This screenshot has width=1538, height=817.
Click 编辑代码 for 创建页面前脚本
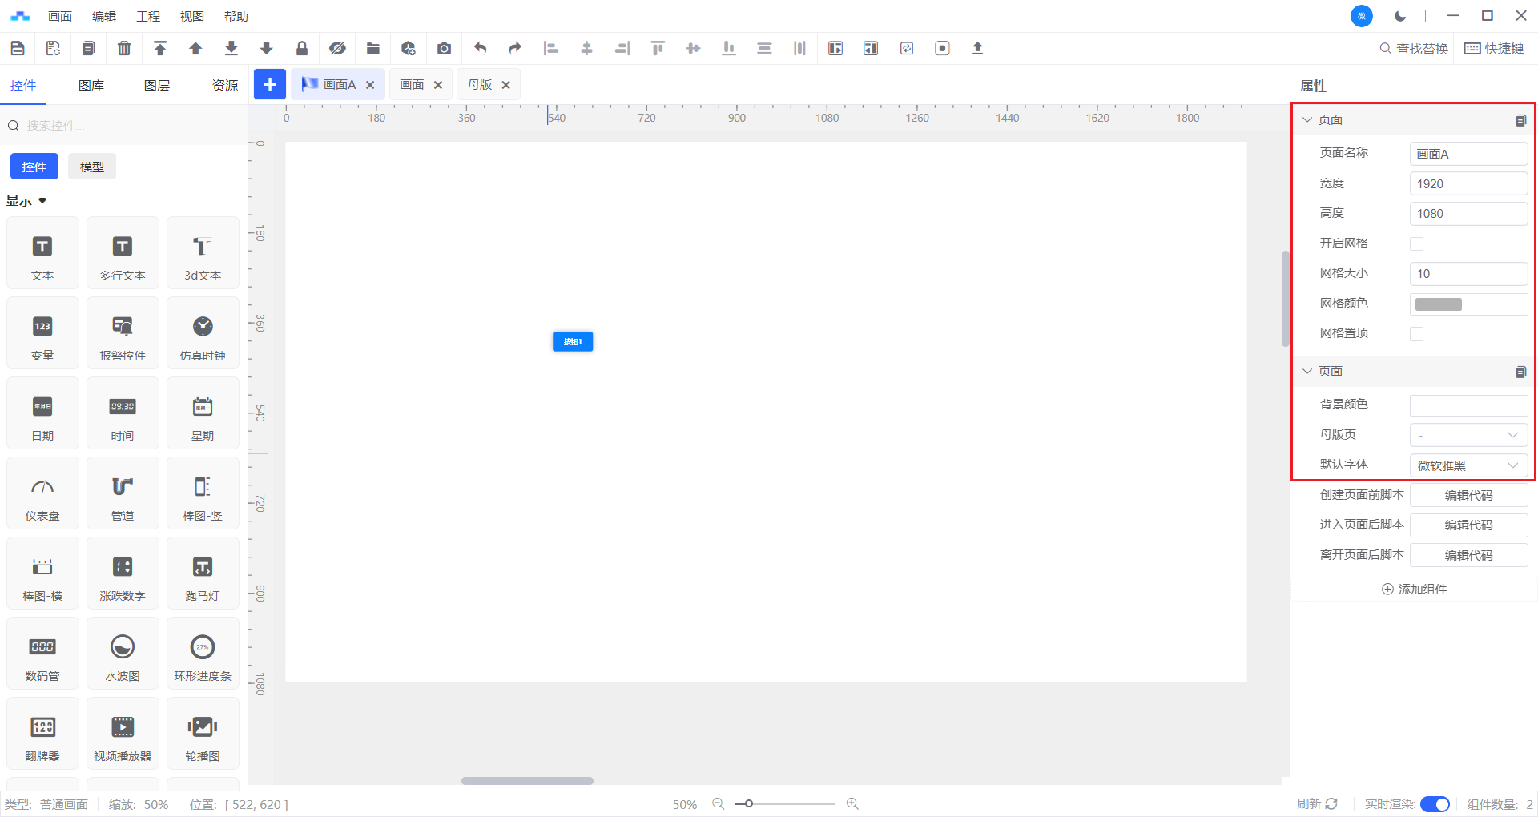click(x=1468, y=496)
